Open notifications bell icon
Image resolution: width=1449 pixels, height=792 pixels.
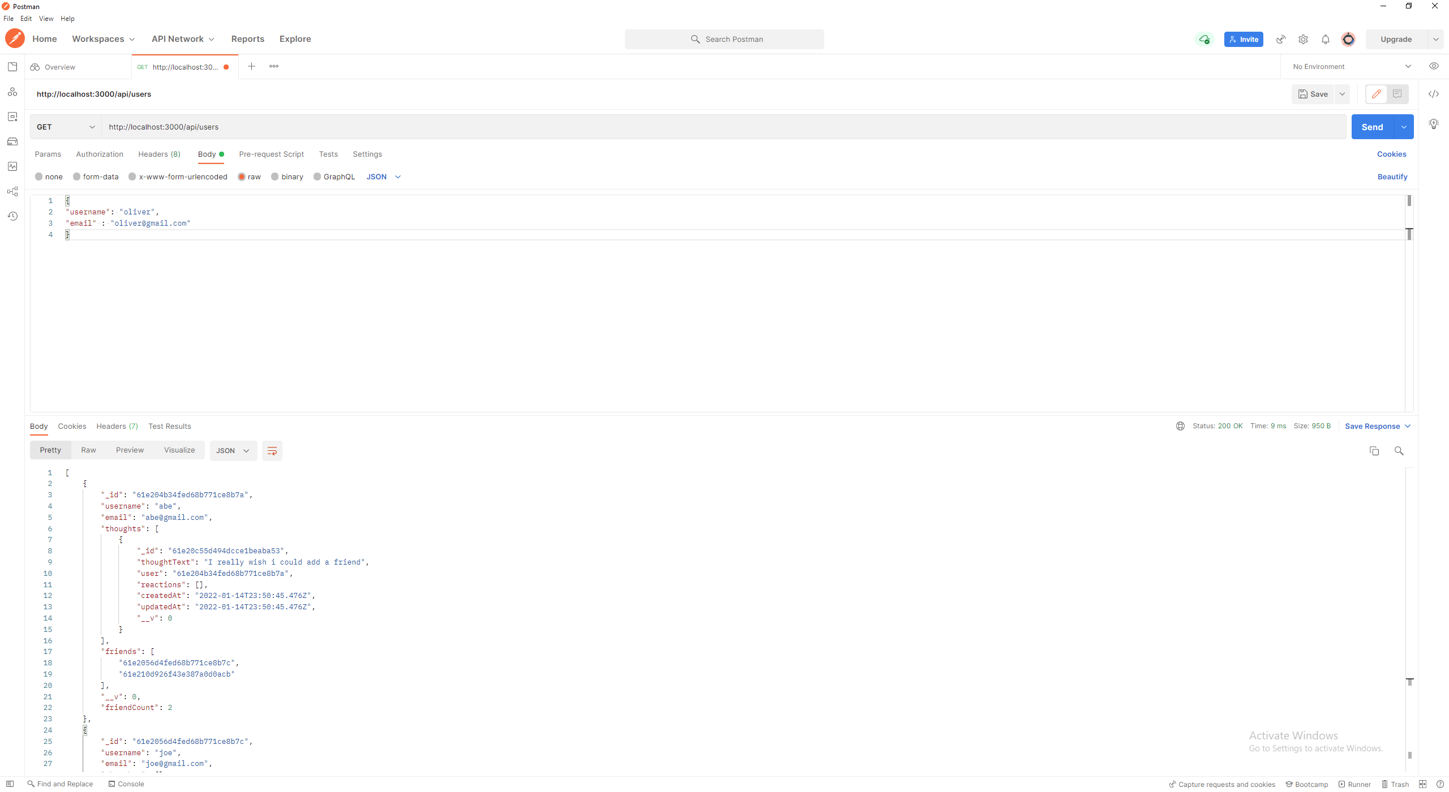1325,39
